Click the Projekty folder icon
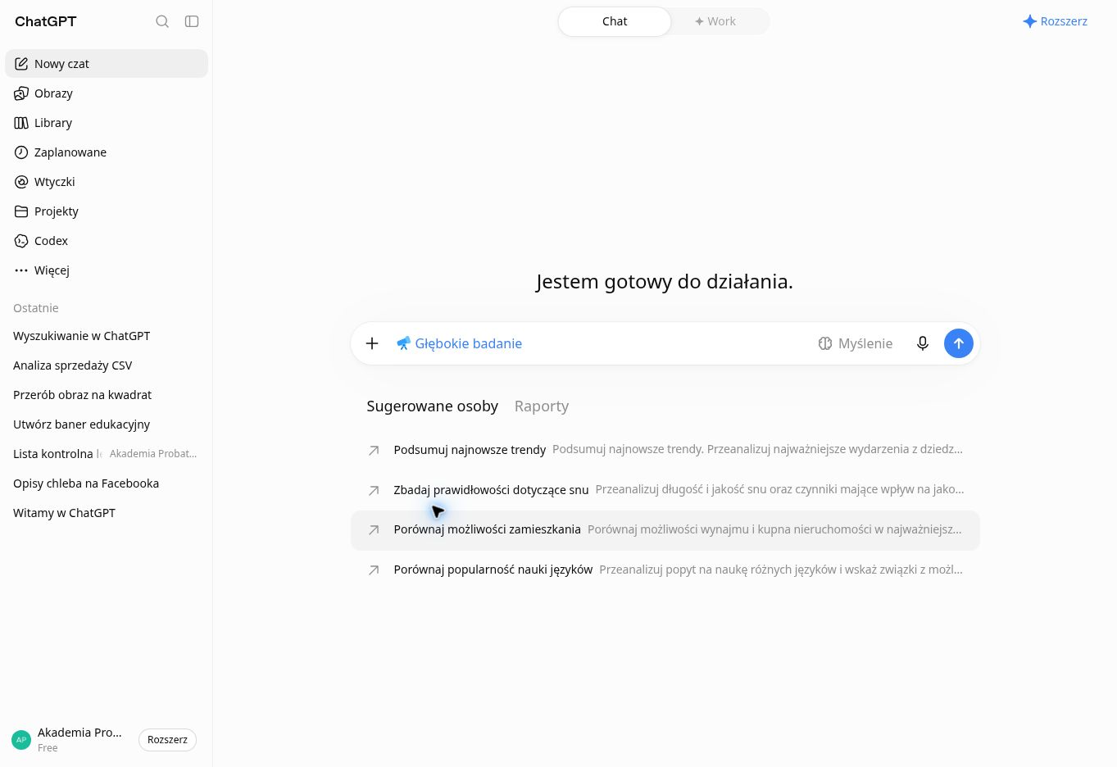The width and height of the screenshot is (1117, 767). (21, 211)
